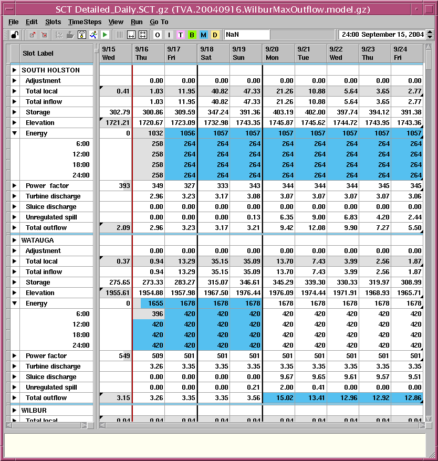Select South Holston Storage cell 403.19

tap(278, 112)
